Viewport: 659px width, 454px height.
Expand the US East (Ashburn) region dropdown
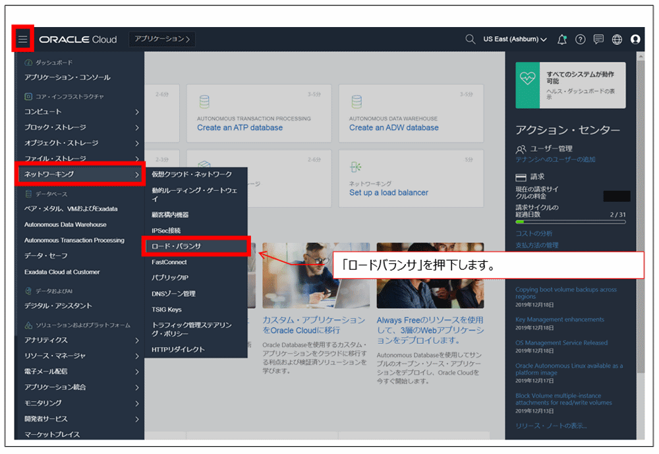pos(513,39)
